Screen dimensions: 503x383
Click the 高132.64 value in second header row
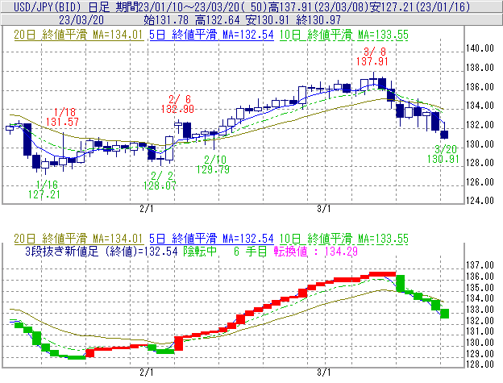(217, 20)
